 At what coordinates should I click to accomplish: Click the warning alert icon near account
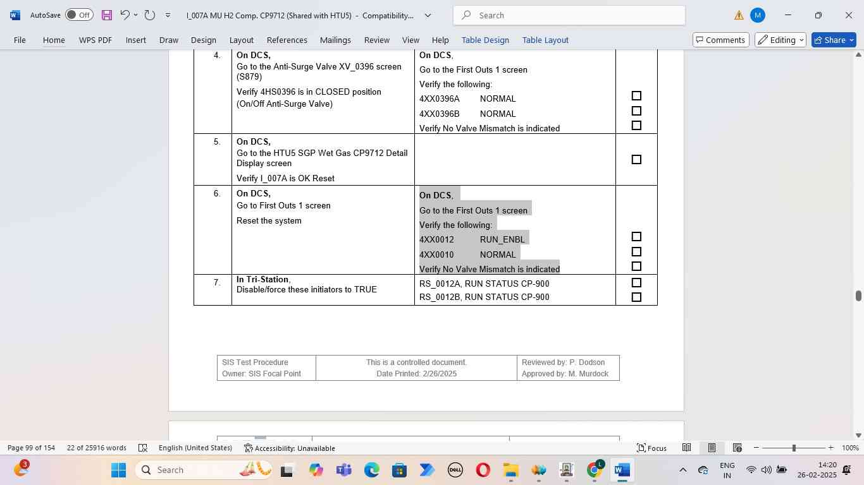pyautogui.click(x=739, y=15)
